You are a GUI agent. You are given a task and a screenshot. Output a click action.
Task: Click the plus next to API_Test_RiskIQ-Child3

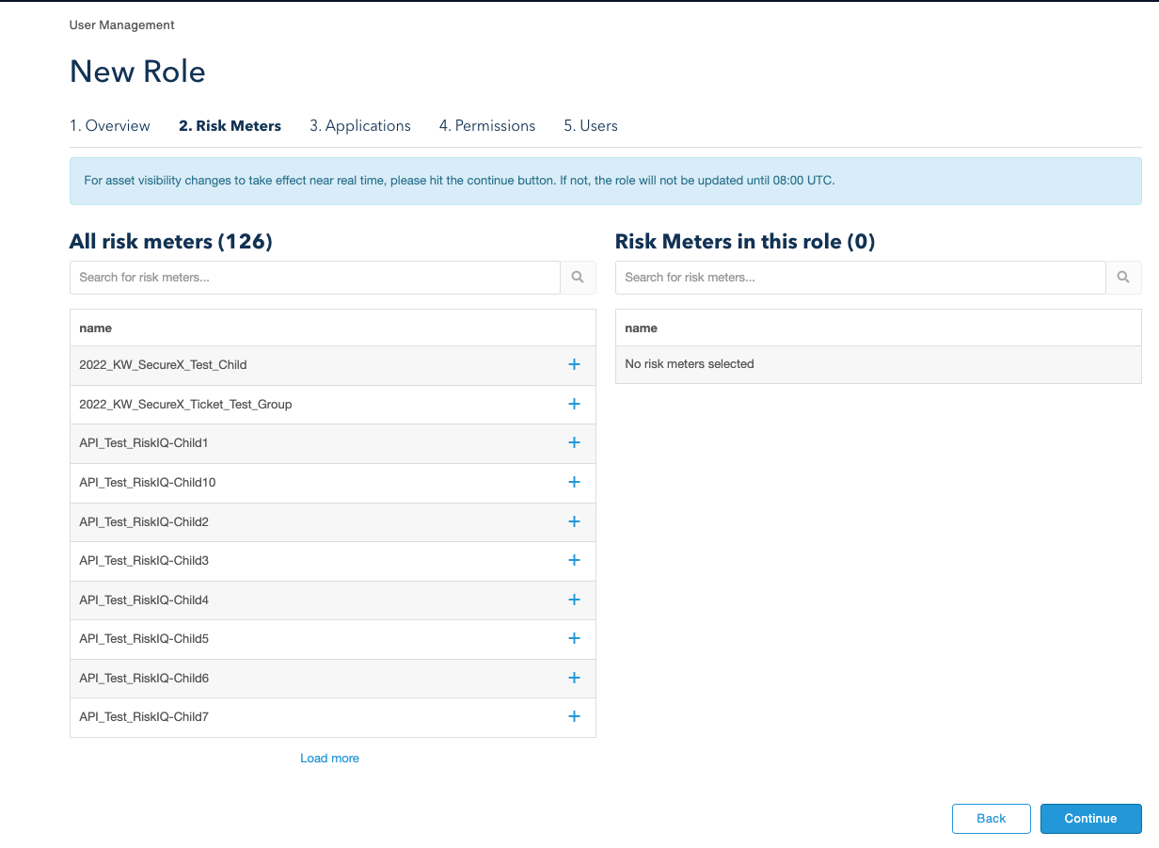click(574, 560)
